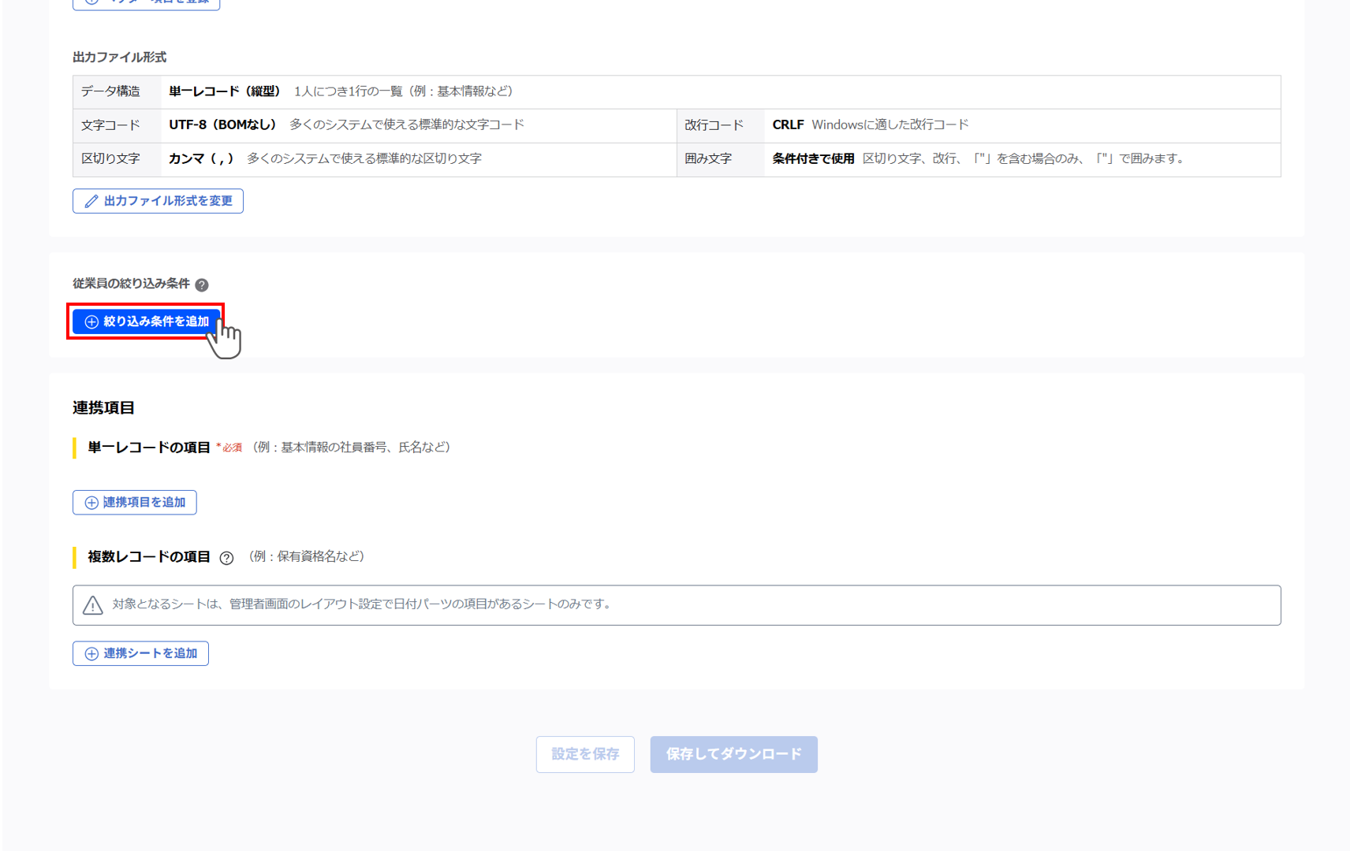The height and width of the screenshot is (851, 1350).
Task: Click the 保存してダウンロード button
Action: click(x=733, y=754)
